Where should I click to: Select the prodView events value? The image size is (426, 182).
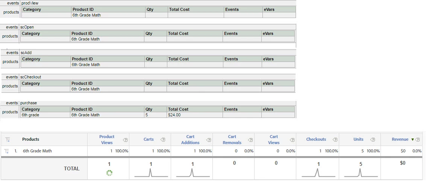click(x=30, y=3)
